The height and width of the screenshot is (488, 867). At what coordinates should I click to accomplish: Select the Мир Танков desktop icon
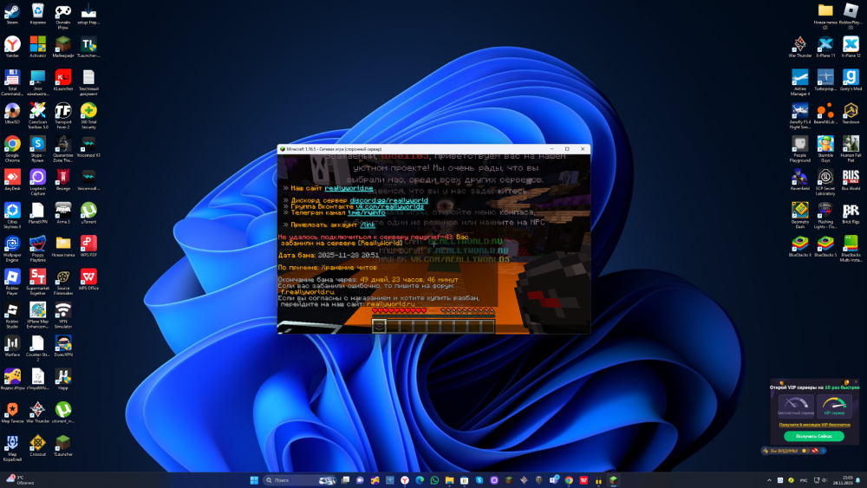pyautogui.click(x=12, y=412)
